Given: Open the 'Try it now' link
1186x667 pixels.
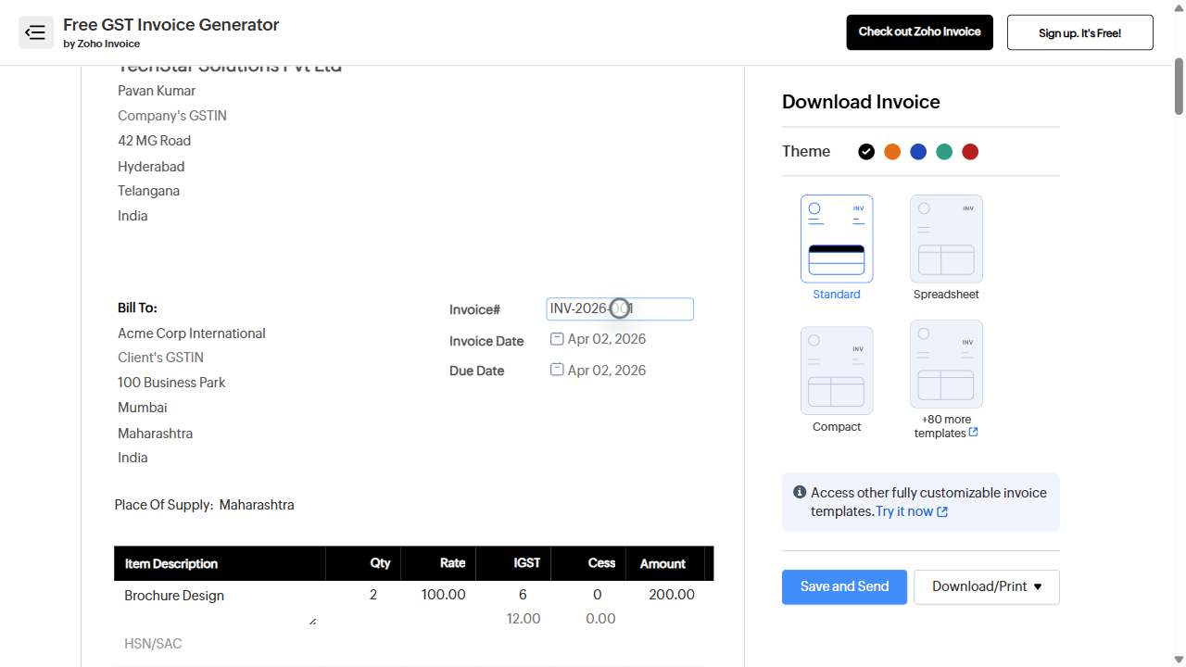Looking at the screenshot, I should (905, 510).
